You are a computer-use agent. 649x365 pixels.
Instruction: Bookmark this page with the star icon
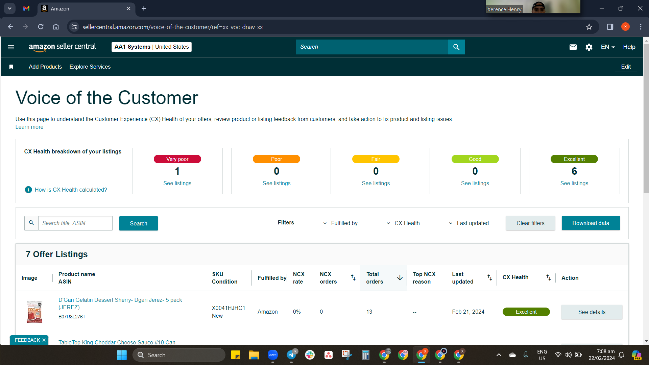589,27
